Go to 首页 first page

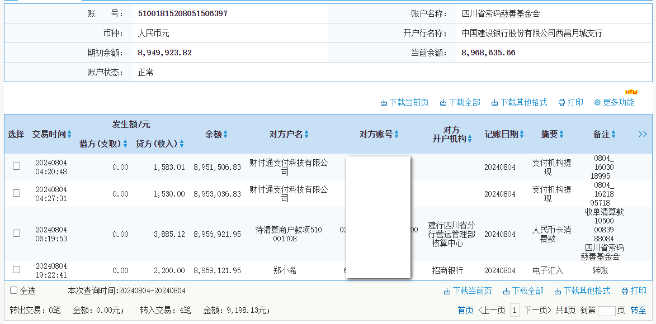tap(466, 310)
